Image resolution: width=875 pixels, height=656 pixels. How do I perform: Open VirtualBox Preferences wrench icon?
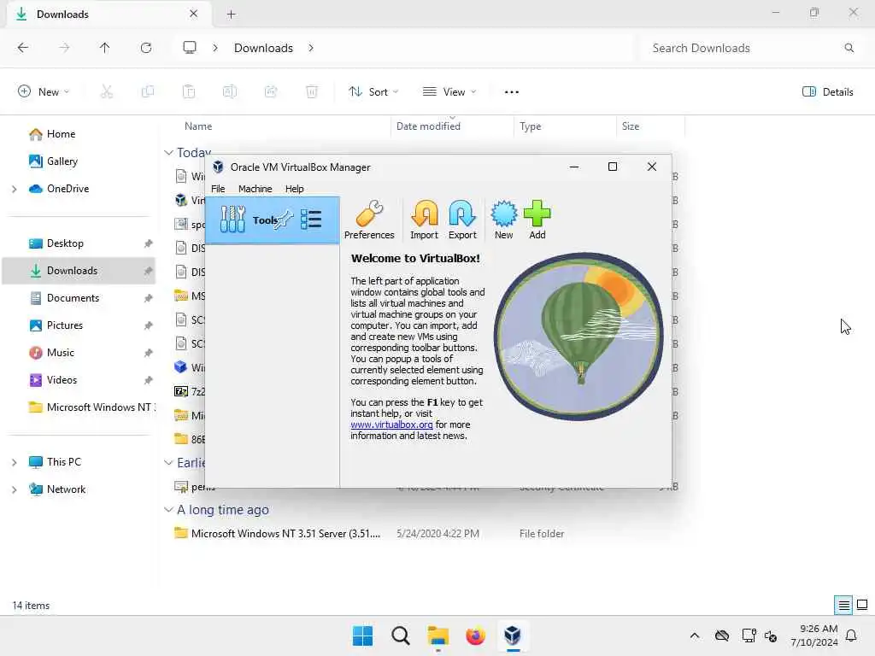click(369, 220)
